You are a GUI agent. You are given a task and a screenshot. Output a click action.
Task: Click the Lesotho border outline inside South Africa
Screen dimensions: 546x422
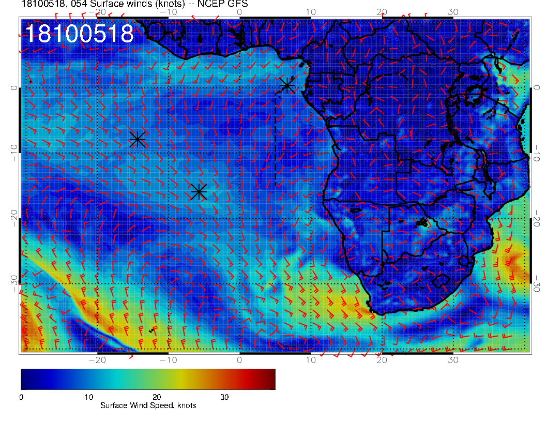(x=440, y=282)
